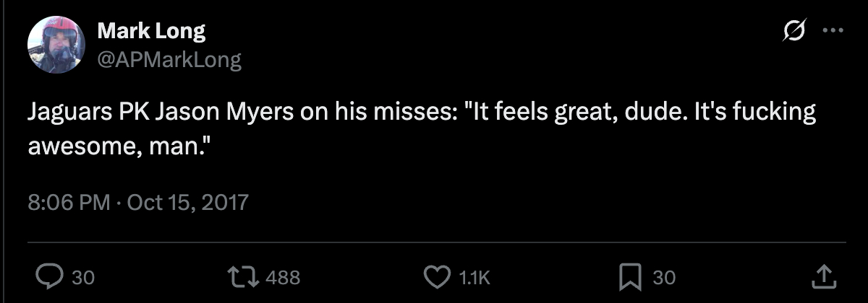Click the 488 reposts count
The image size is (868, 303).
point(281,277)
